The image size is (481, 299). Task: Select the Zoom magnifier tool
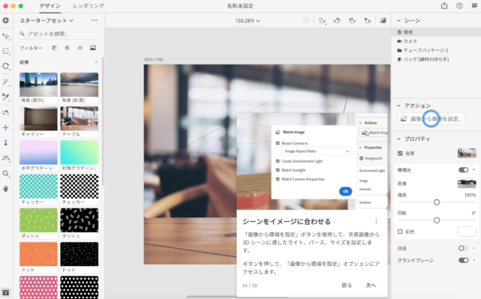click(6, 174)
